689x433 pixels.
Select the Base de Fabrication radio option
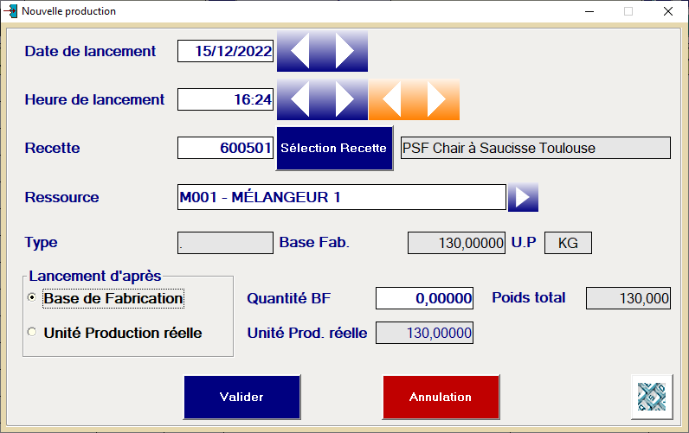33,298
